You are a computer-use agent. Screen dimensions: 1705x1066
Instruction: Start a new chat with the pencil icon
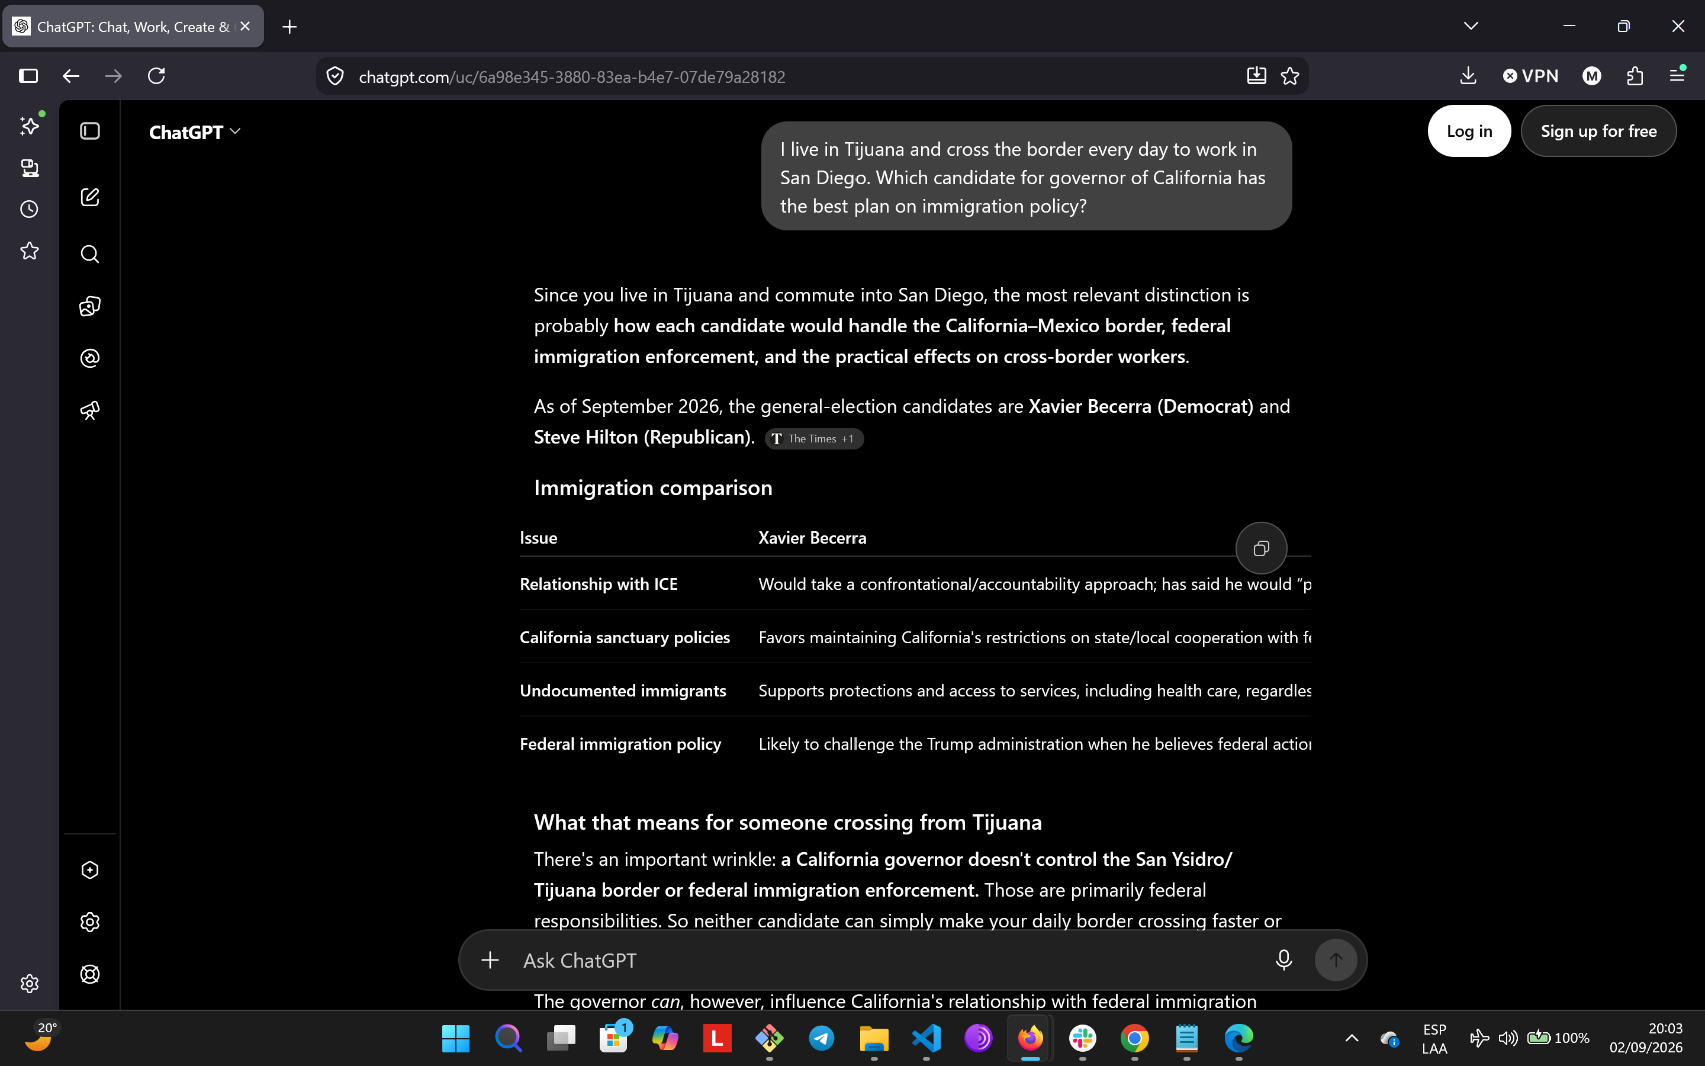[90, 197]
